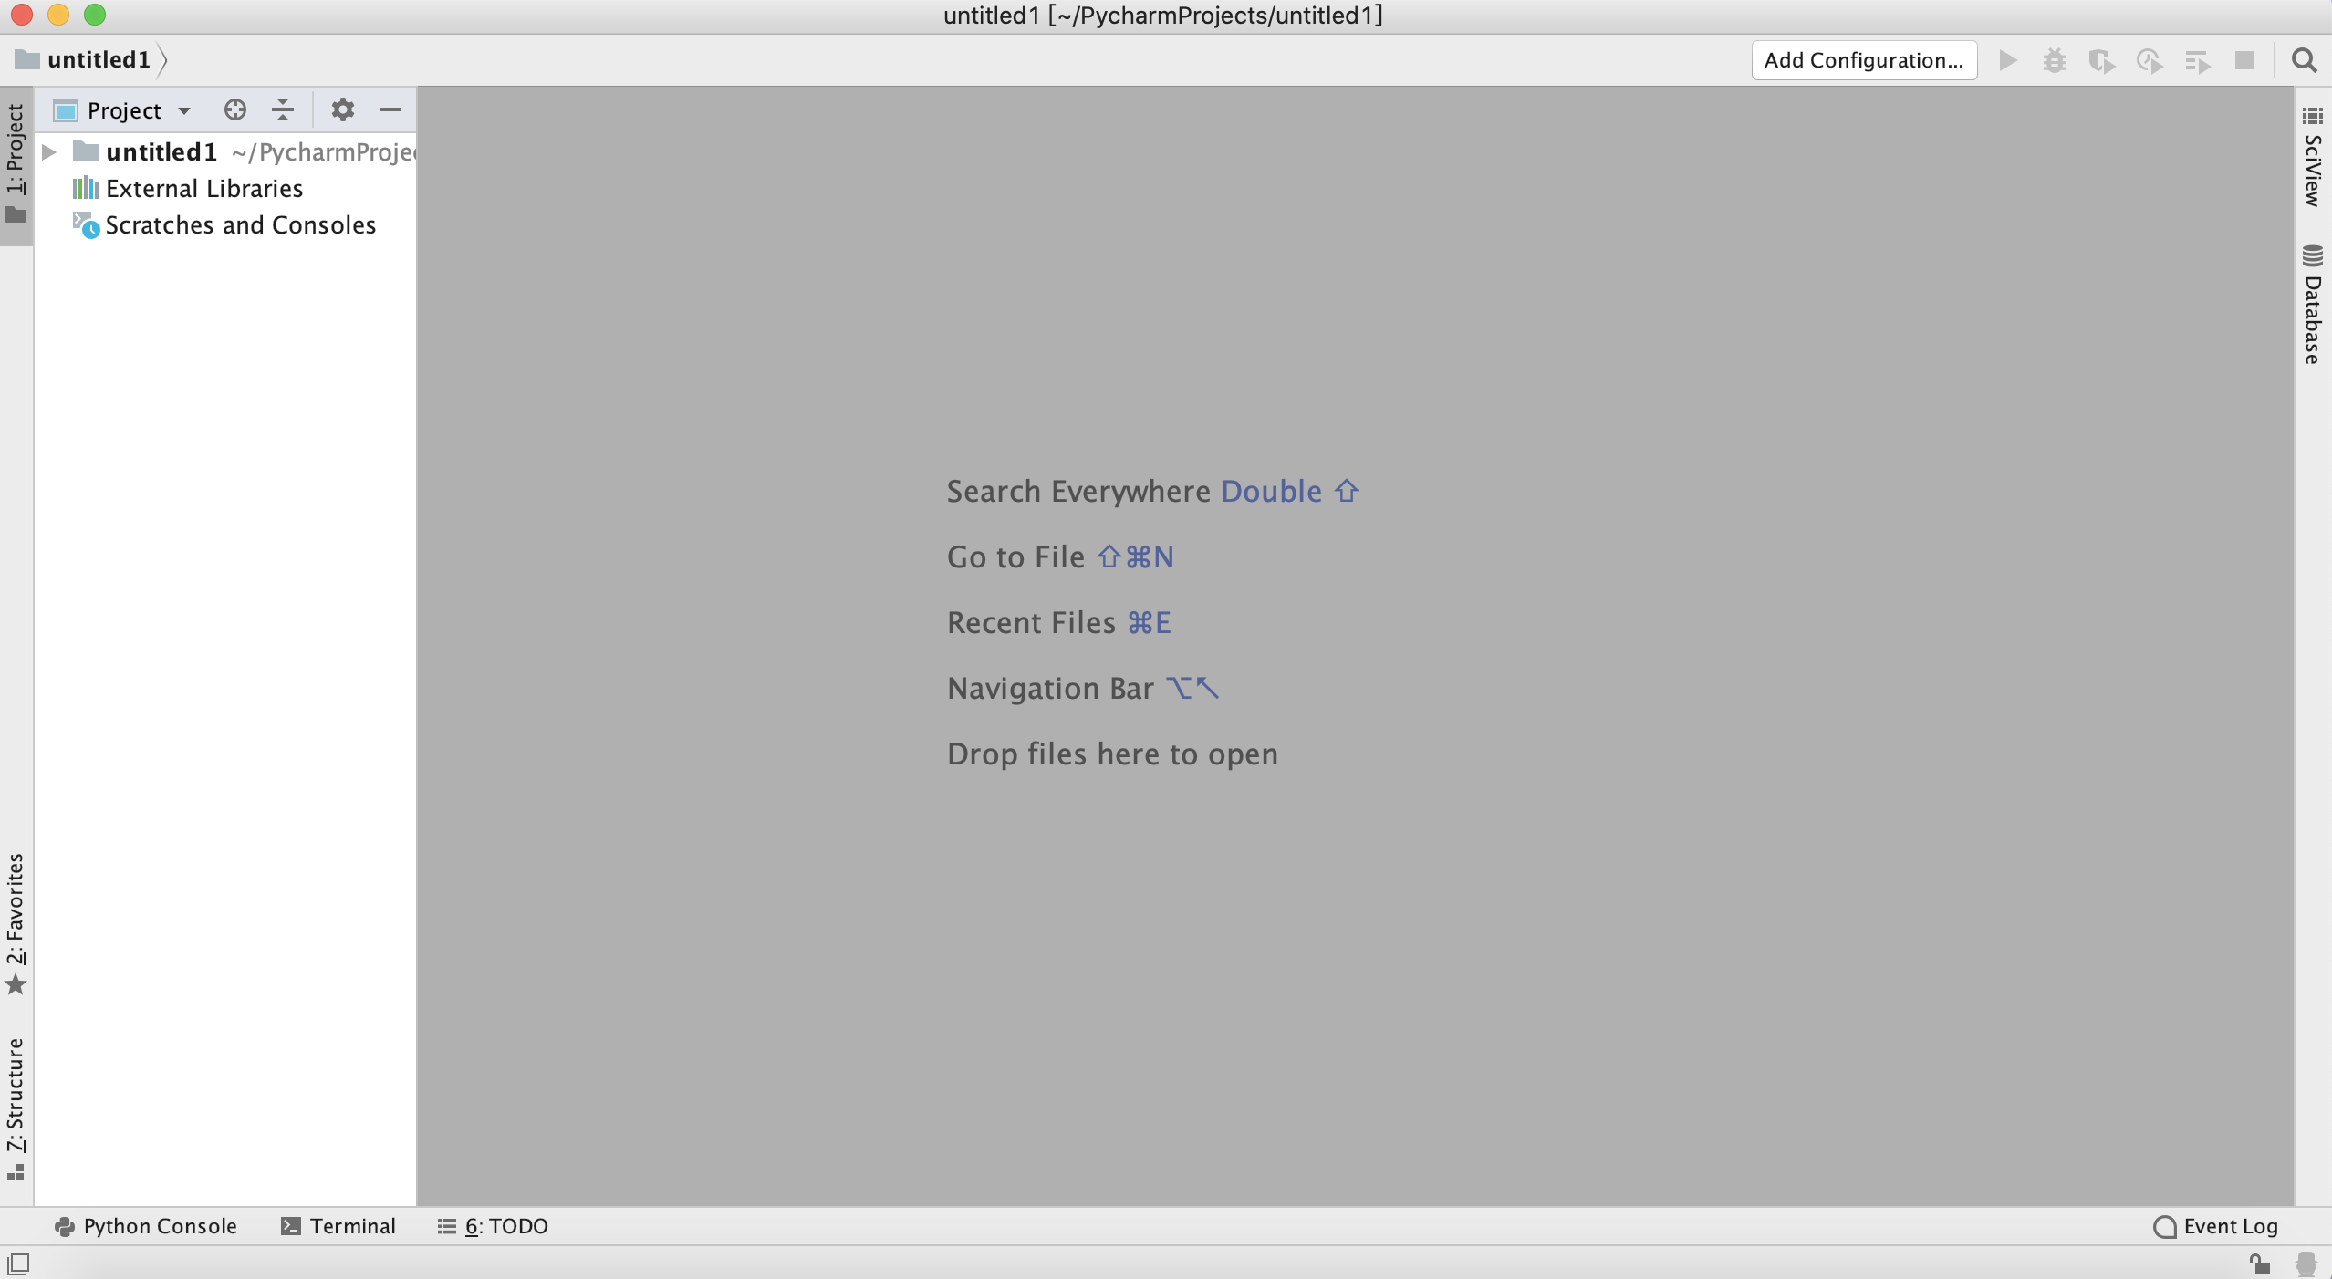Click the Stop square icon in toolbar
Screen dimensions: 2332x1279
tap(2244, 61)
